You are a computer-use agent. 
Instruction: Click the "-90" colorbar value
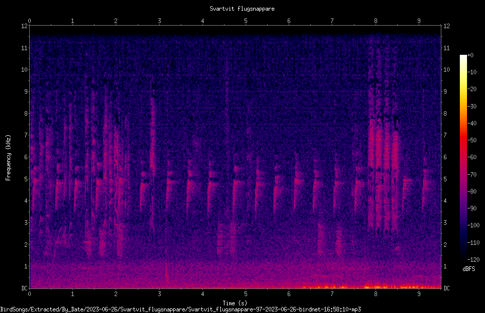click(x=472, y=208)
